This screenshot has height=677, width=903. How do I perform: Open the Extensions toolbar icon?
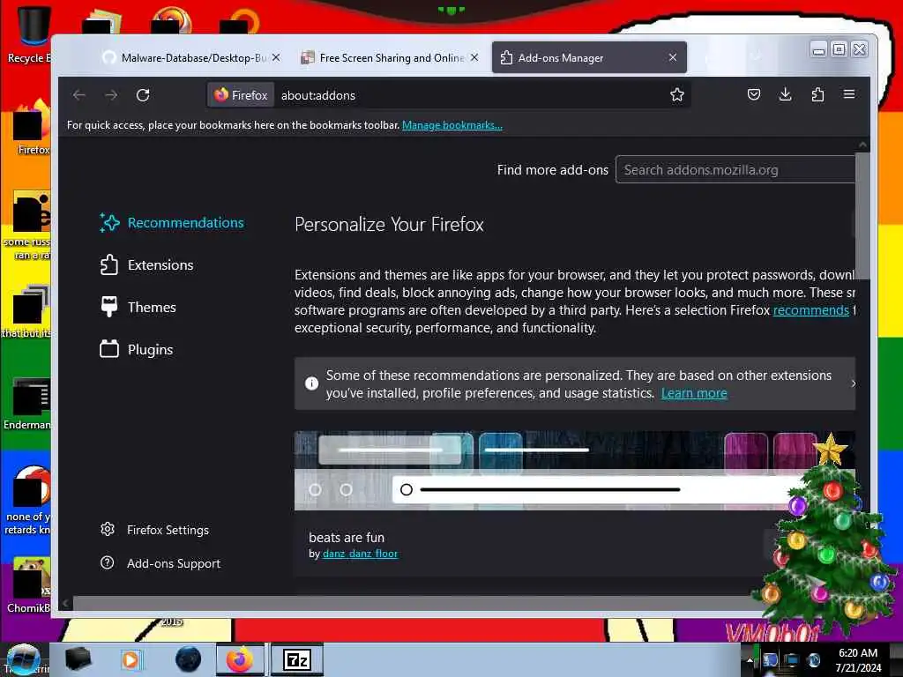click(817, 94)
